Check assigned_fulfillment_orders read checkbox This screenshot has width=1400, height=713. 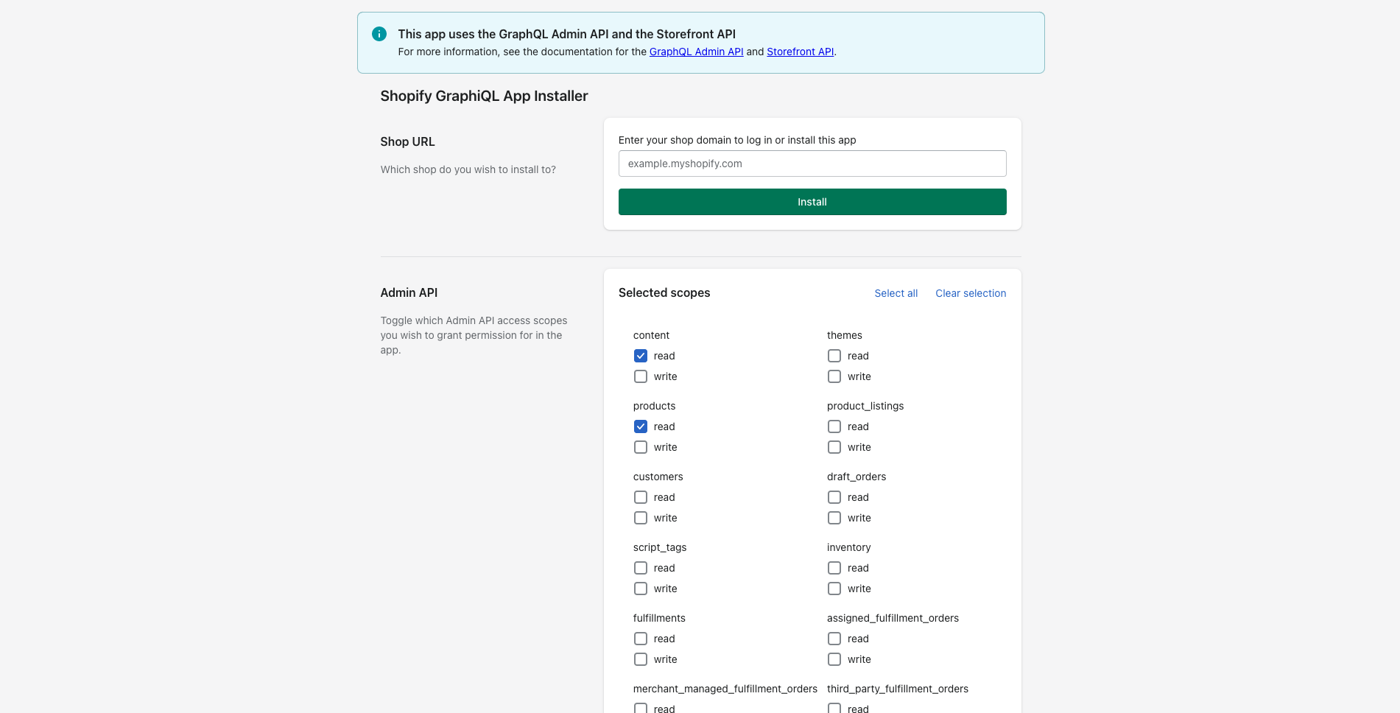point(834,639)
